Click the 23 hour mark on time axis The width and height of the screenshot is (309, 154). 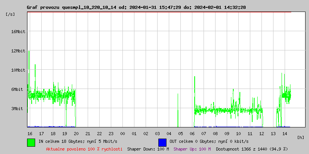[111, 133]
